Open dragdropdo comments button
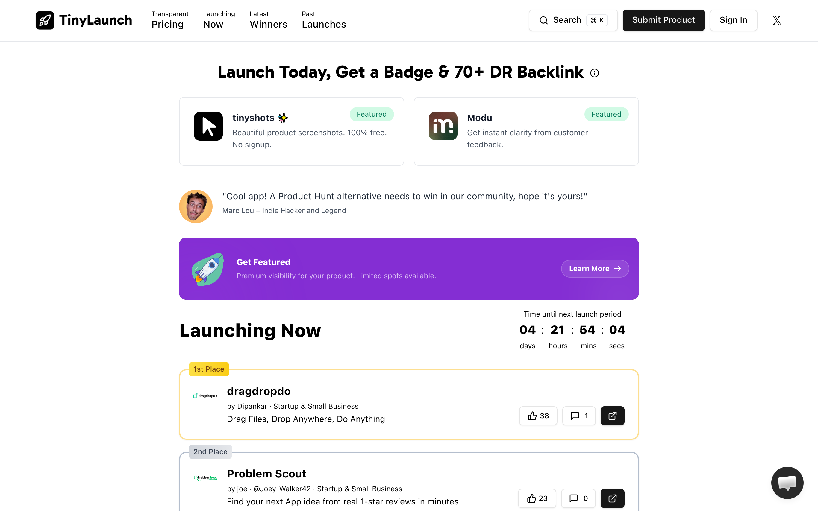 (578, 416)
